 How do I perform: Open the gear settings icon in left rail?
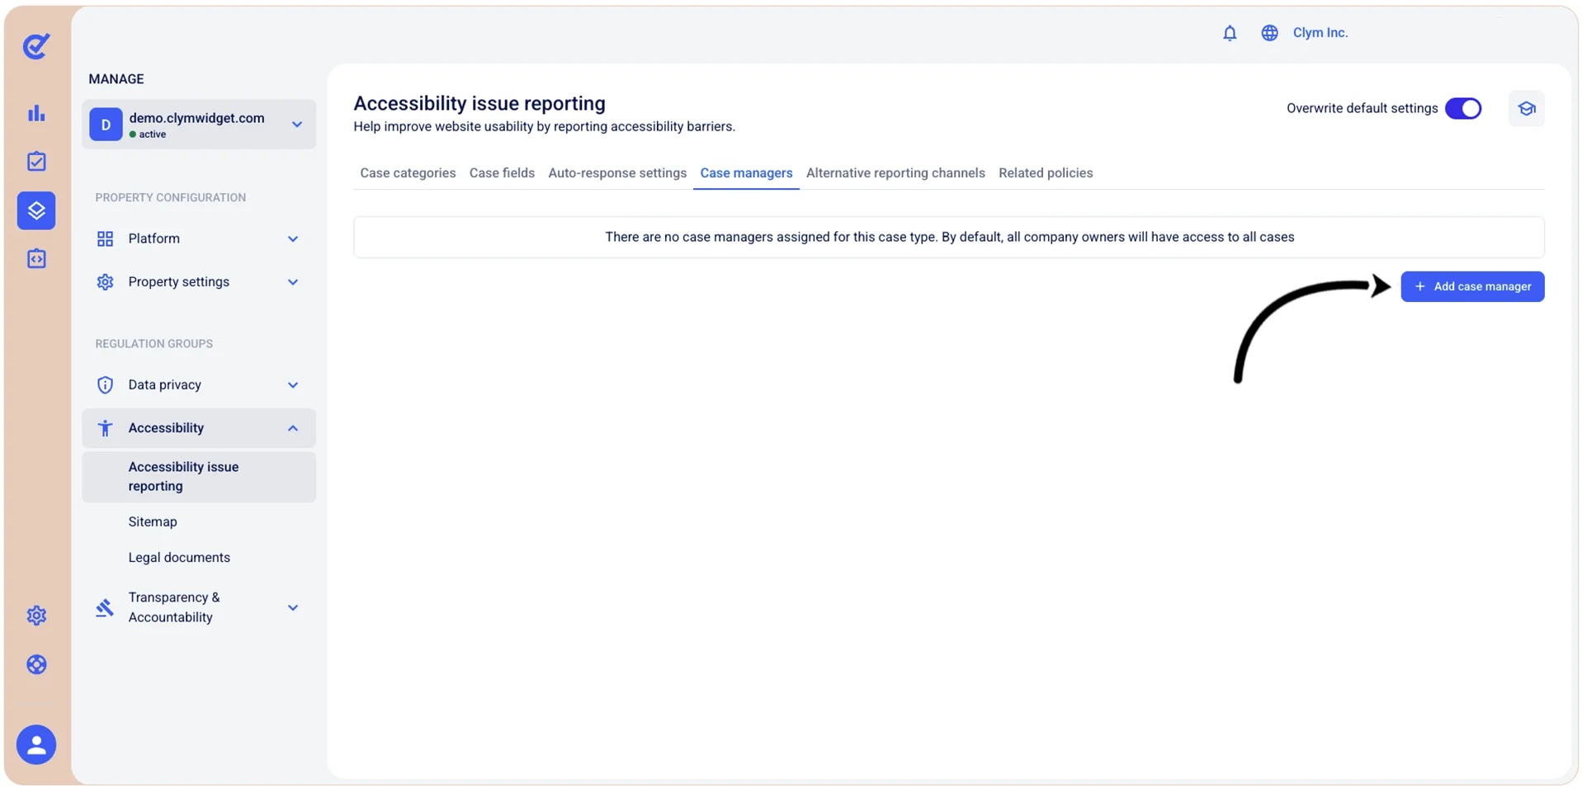click(36, 616)
